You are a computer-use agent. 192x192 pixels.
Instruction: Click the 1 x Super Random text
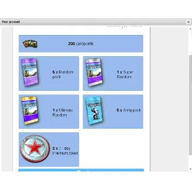[x=125, y=74]
